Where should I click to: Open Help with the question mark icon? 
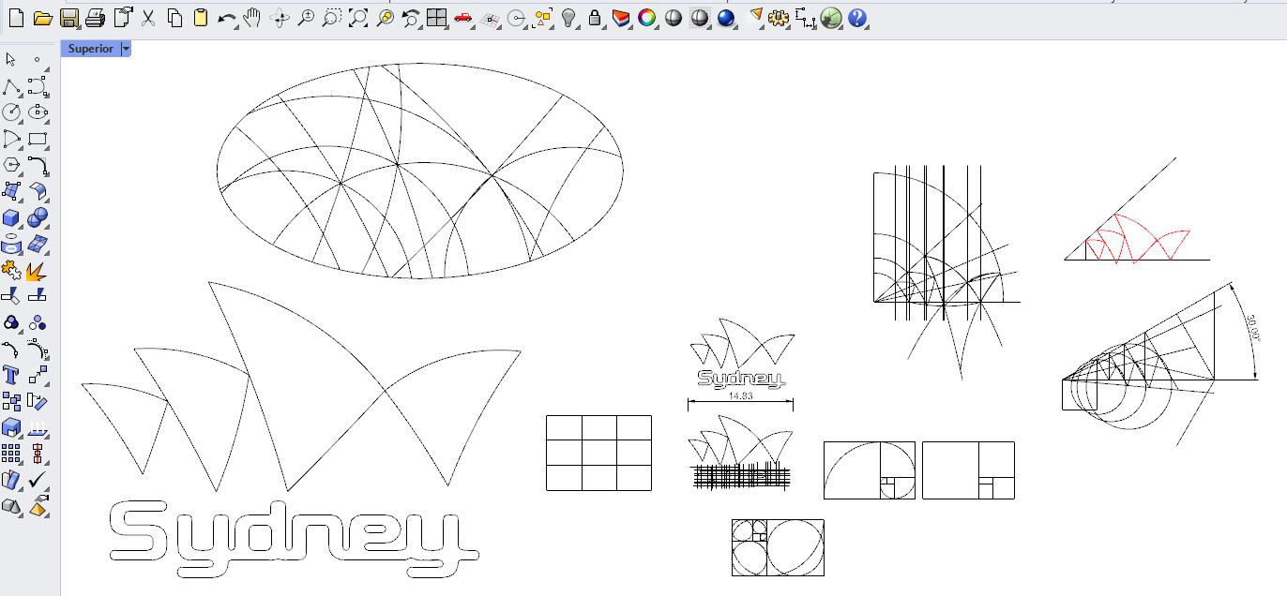tap(857, 18)
